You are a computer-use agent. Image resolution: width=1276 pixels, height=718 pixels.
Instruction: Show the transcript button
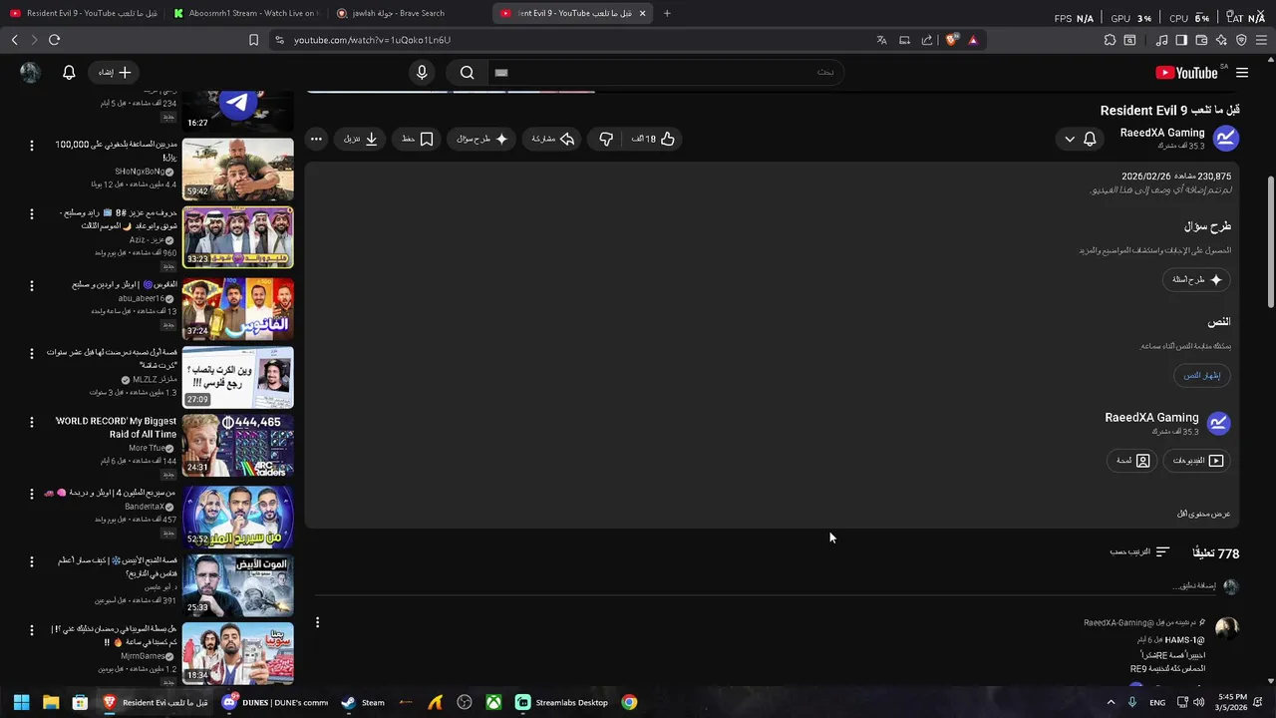click(1202, 376)
